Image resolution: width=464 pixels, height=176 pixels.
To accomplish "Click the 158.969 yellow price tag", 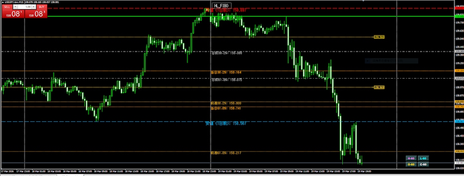I will [379, 87].
